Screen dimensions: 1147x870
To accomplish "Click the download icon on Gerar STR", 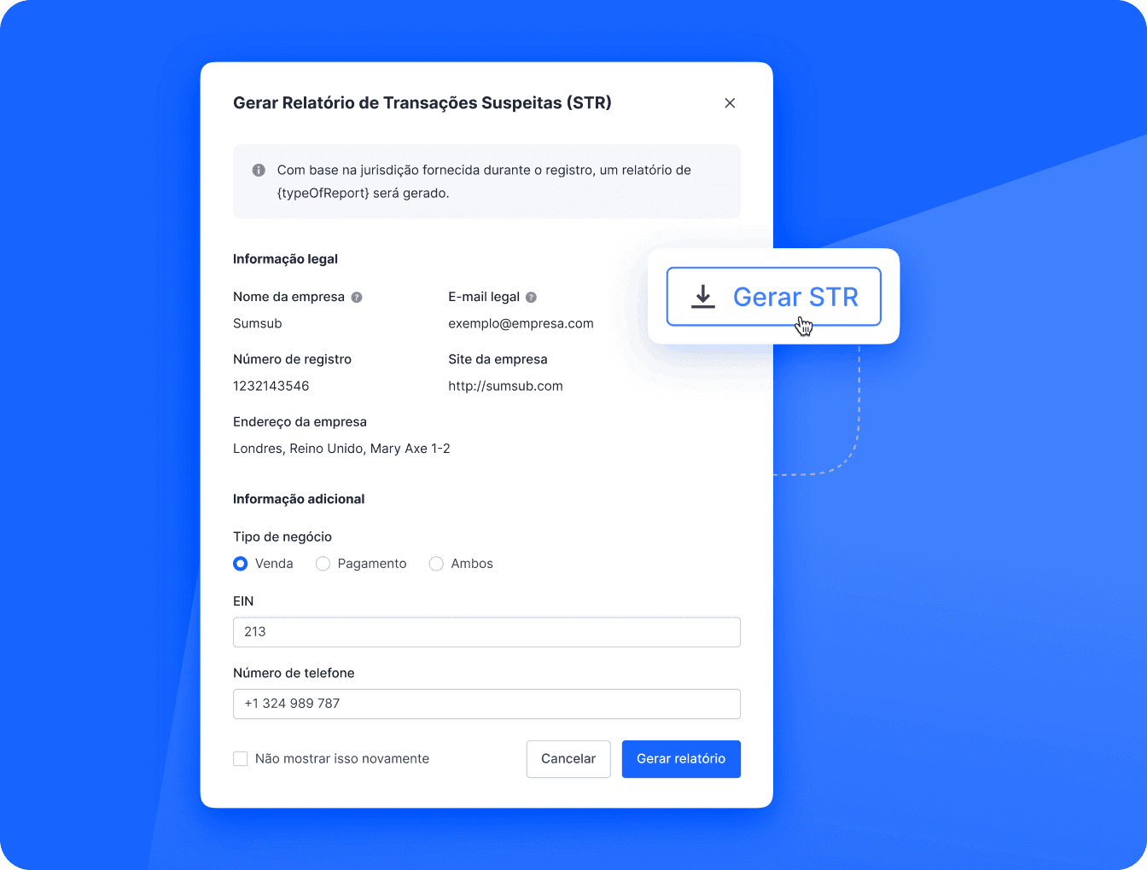I will 702,297.
